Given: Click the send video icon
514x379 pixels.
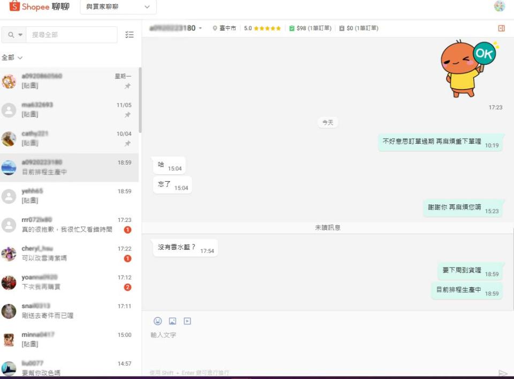Looking at the screenshot, I should (x=187, y=321).
